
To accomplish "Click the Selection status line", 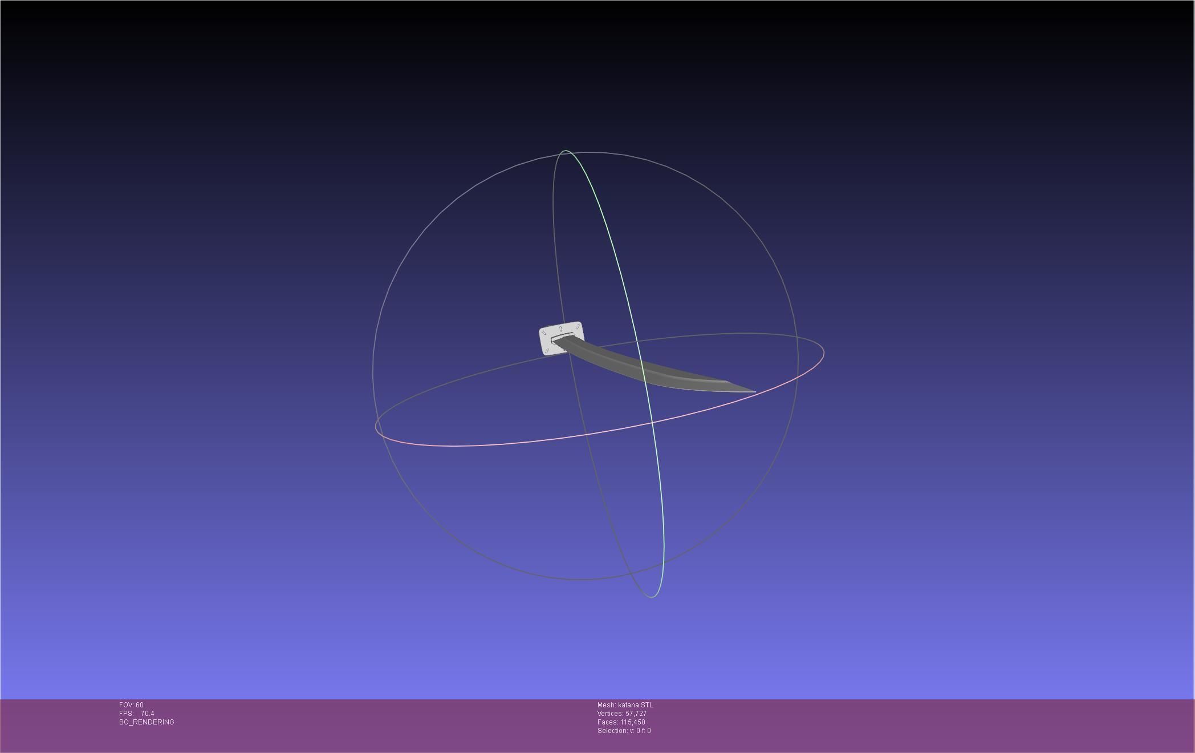I will click(x=624, y=731).
